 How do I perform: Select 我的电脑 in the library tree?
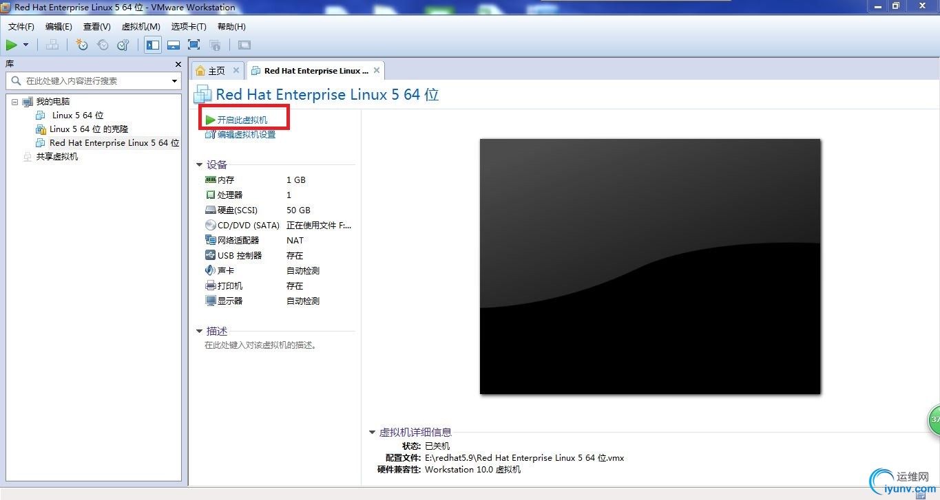[x=53, y=102]
